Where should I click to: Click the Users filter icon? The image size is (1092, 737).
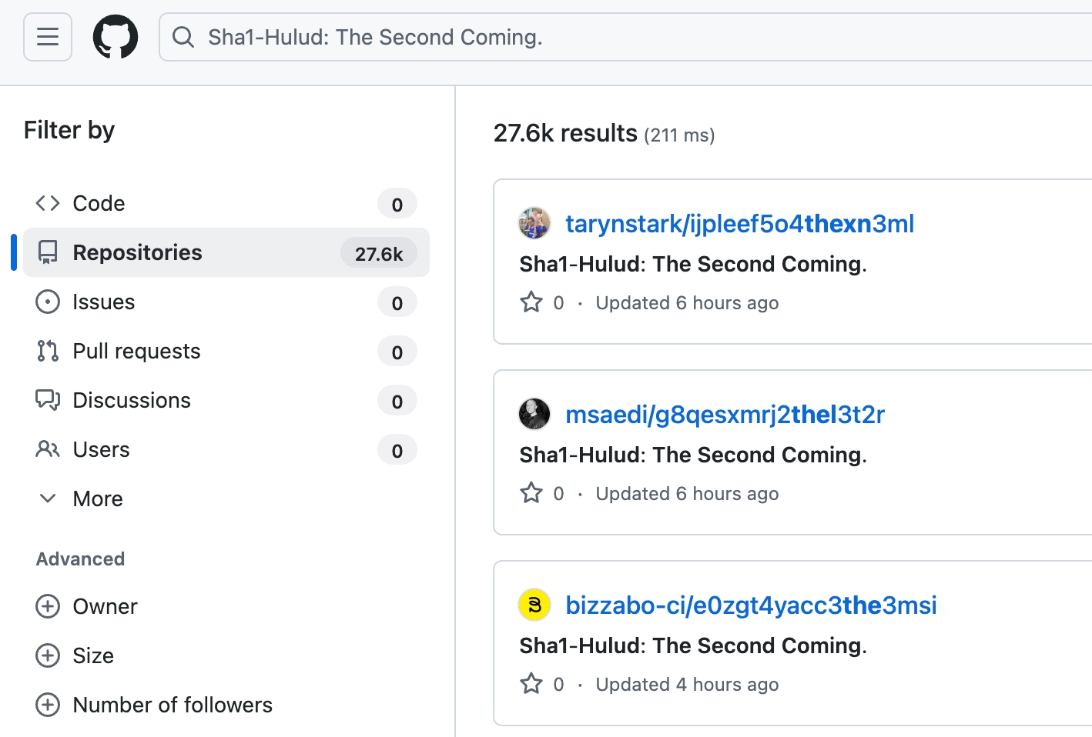click(x=47, y=449)
